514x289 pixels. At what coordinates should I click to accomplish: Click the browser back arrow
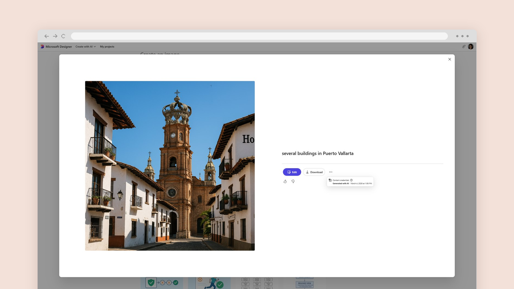[x=47, y=36]
